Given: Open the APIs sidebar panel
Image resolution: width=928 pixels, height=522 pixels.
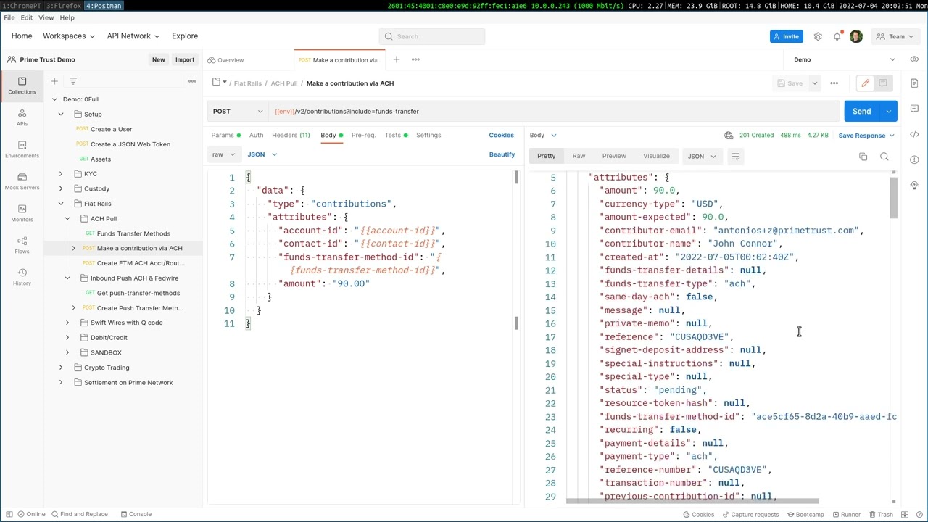Looking at the screenshot, I should coord(22,117).
